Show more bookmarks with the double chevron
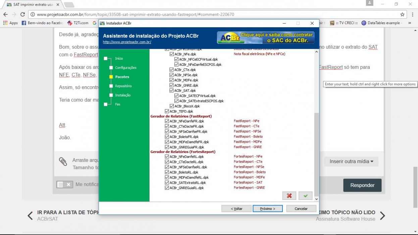The image size is (418, 235). tap(409, 23)
